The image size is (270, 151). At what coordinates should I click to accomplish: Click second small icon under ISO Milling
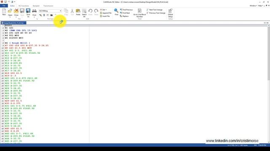44,15
